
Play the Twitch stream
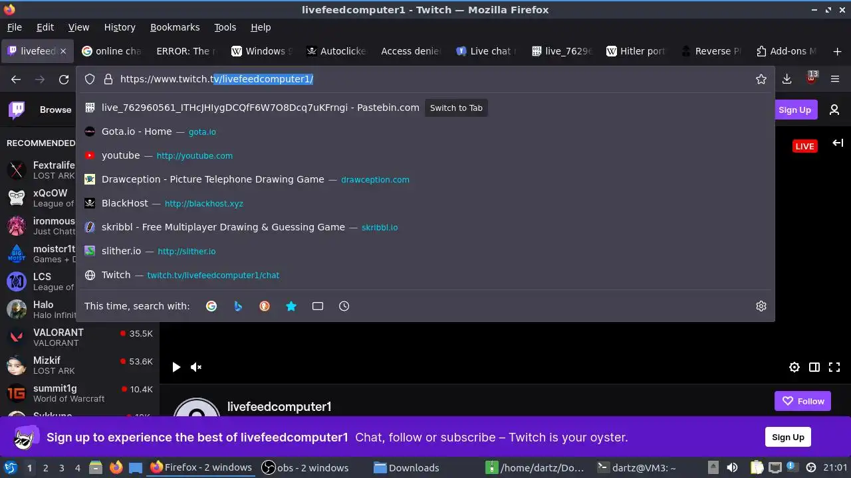point(176,367)
